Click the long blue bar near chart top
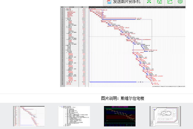This screenshot has width=193, height=129. (119, 19)
